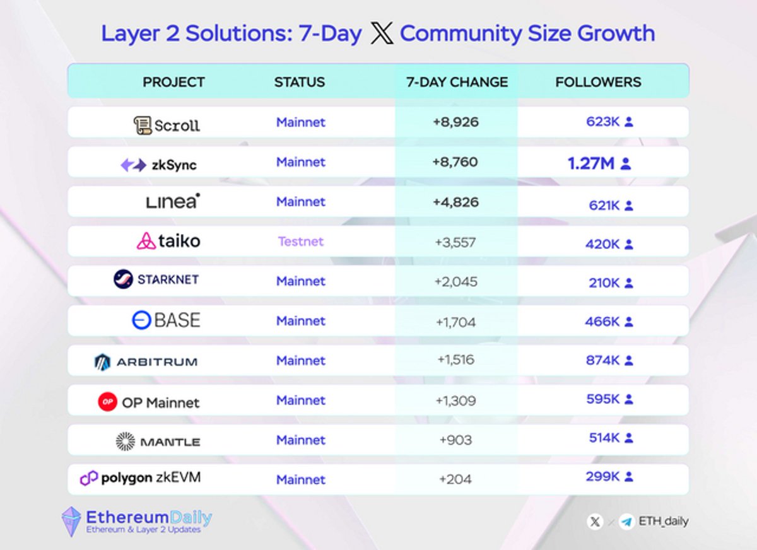Click follower icon next to 466K
Viewport: 757px width, 550px height.
pos(628,322)
